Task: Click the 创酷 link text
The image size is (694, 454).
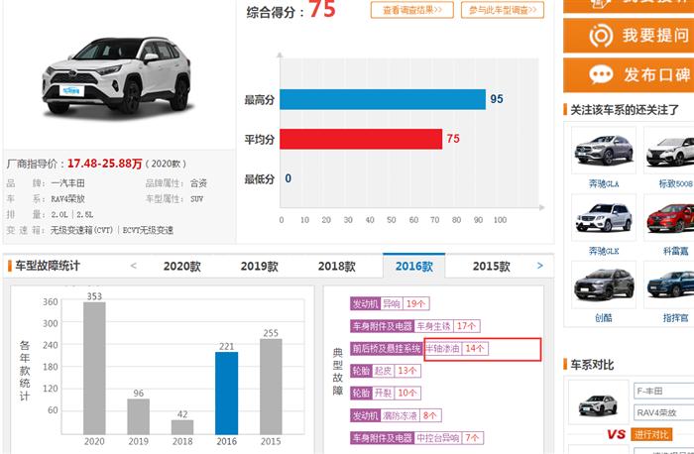Action: [604, 318]
